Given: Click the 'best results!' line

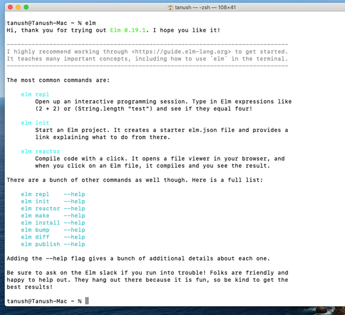Looking at the screenshot, I should [x=30, y=287].
